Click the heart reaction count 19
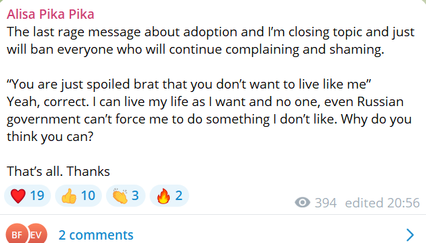The image size is (426, 243). [37, 196]
